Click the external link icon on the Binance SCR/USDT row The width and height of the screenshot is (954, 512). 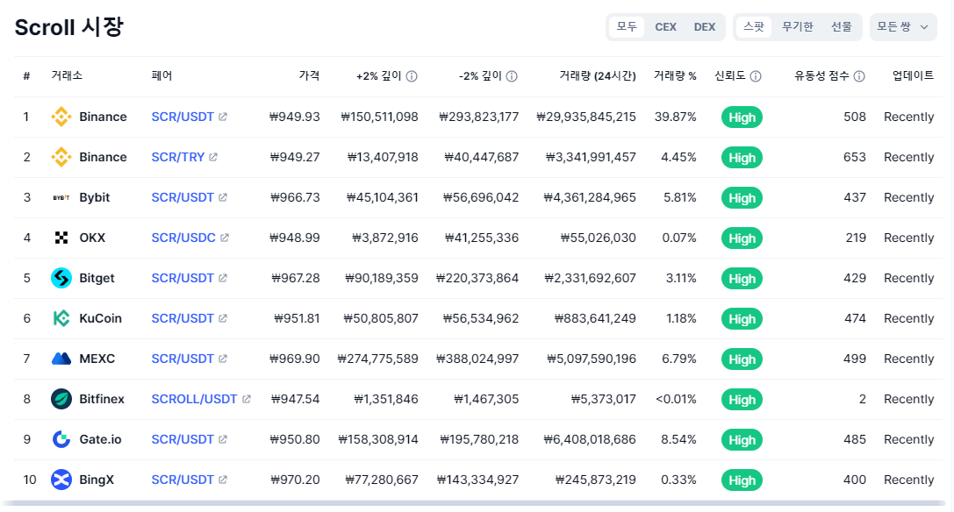pyautogui.click(x=223, y=117)
